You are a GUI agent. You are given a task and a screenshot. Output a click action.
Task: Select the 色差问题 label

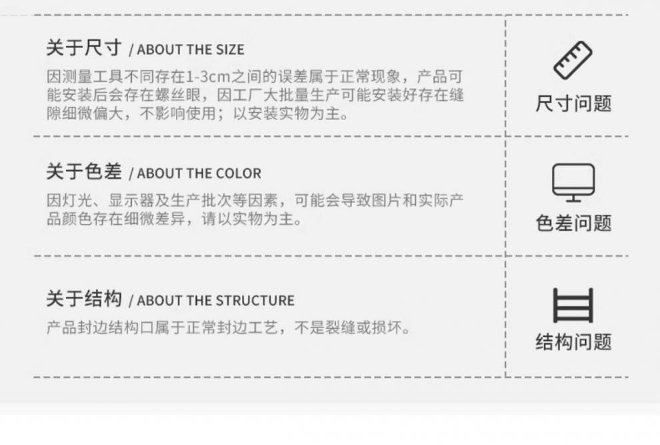[573, 223]
